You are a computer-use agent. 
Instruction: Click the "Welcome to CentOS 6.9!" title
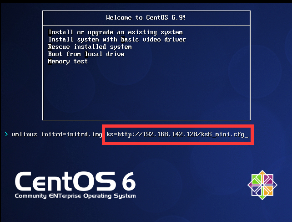pyautogui.click(x=146, y=18)
